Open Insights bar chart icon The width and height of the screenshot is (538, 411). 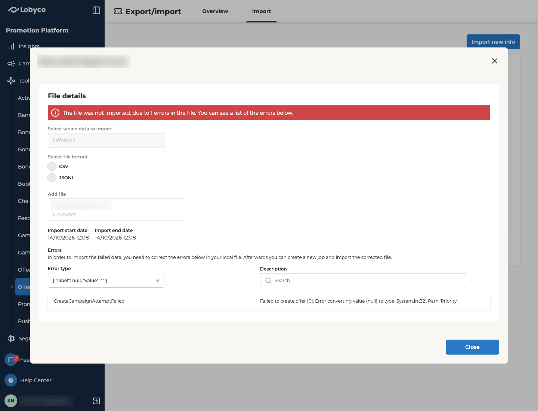click(11, 46)
